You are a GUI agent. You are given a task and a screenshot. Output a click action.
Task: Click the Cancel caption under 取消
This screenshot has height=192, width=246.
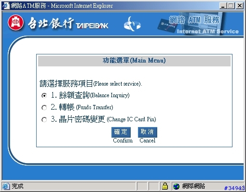click(148, 141)
